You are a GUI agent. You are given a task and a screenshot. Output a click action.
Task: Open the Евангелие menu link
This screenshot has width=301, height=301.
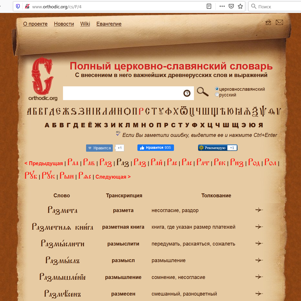coord(109,24)
